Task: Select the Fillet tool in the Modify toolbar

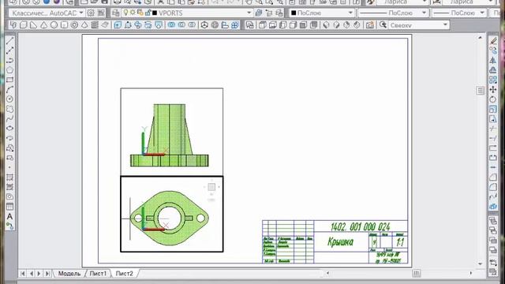Action: pos(493,187)
